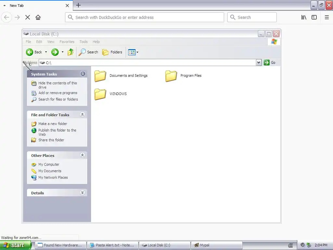333x250 pixels.
Task: Toggle the browser sidebar icon
Action: (x=314, y=17)
